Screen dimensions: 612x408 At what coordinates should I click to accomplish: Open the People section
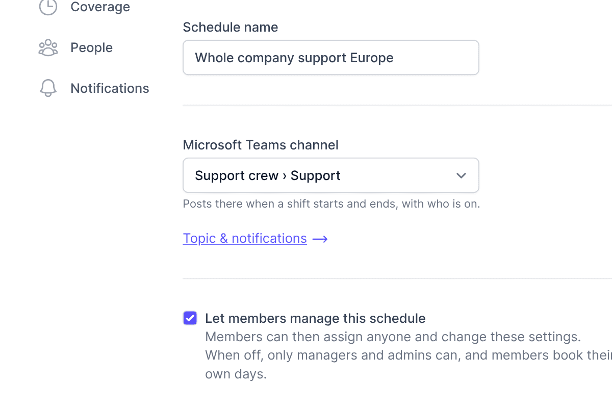coord(91,47)
